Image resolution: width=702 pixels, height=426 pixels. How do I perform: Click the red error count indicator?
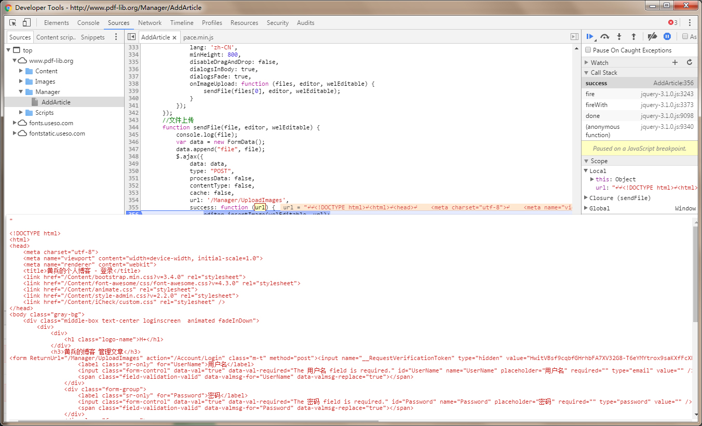pyautogui.click(x=673, y=22)
